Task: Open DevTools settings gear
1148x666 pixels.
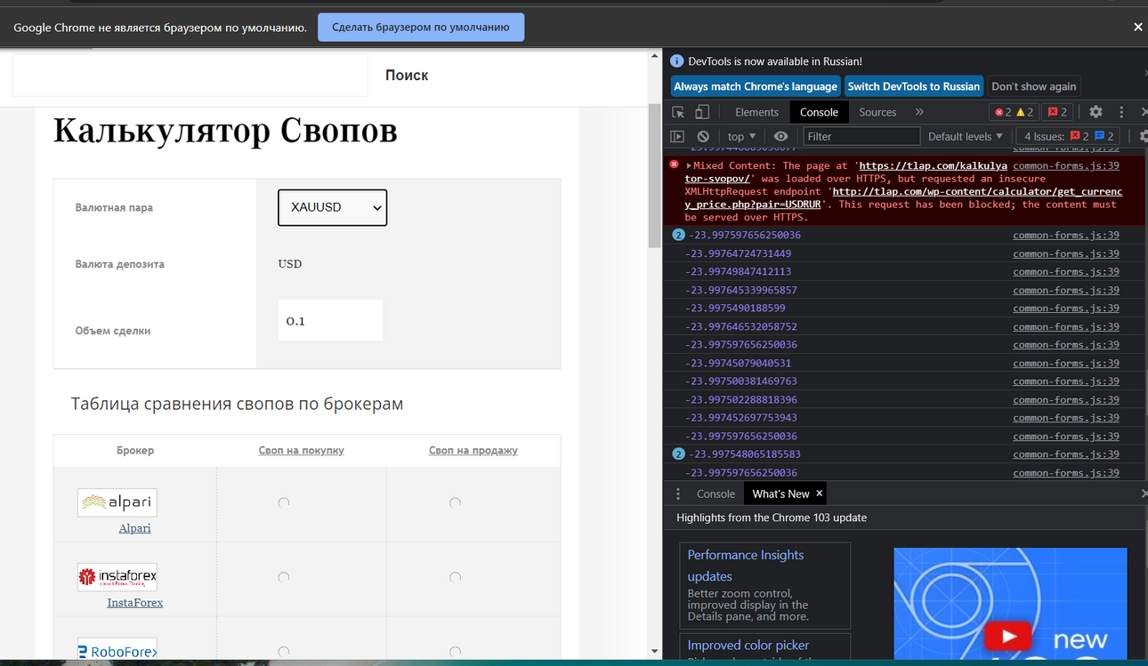Action: 1095,112
